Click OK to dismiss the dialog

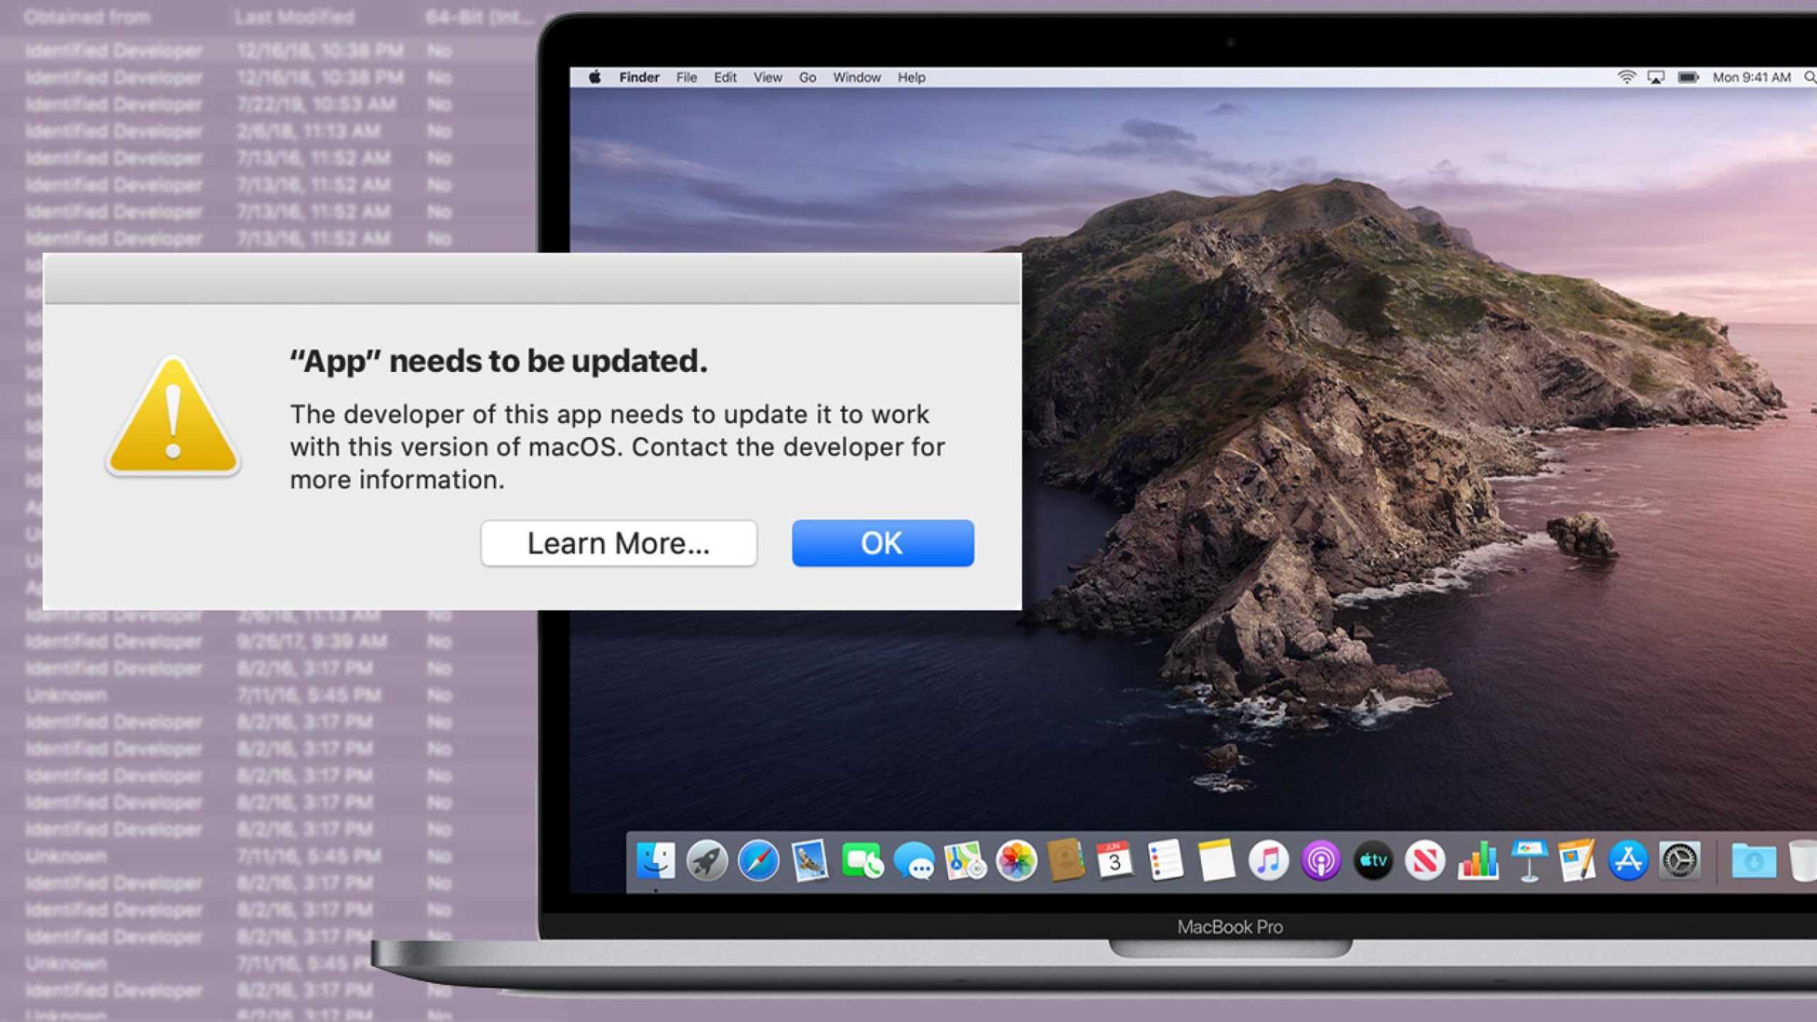pos(882,542)
